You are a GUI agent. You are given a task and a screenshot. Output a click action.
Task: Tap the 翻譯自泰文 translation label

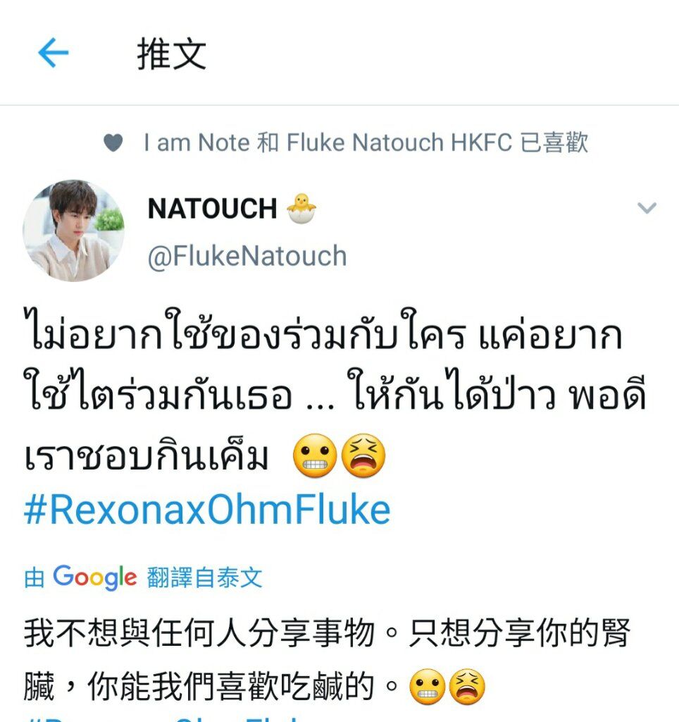click(205, 577)
